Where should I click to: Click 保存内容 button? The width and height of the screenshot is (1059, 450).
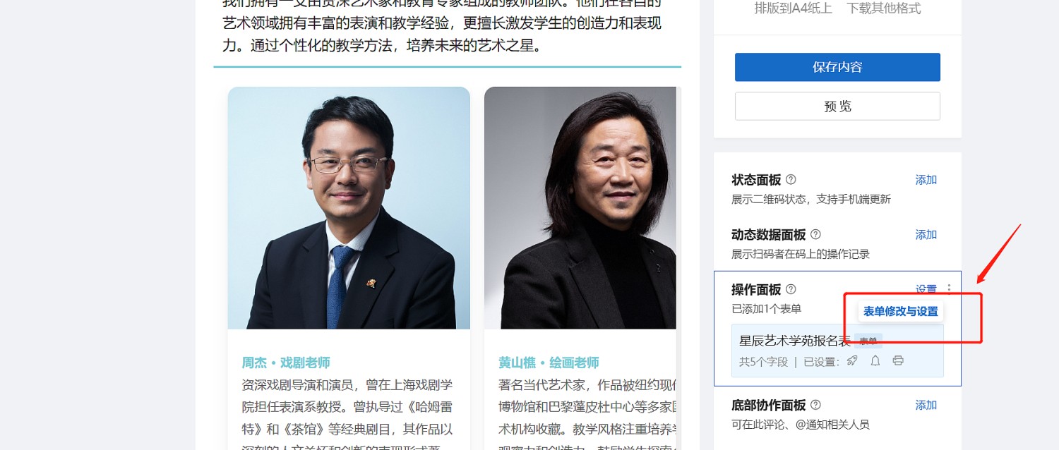pyautogui.click(x=837, y=67)
